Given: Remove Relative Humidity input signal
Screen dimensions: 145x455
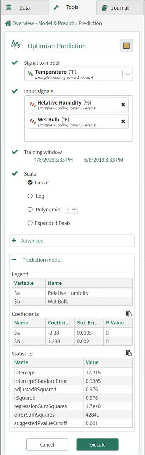Looking at the screenshot, I should pyautogui.click(x=123, y=105).
